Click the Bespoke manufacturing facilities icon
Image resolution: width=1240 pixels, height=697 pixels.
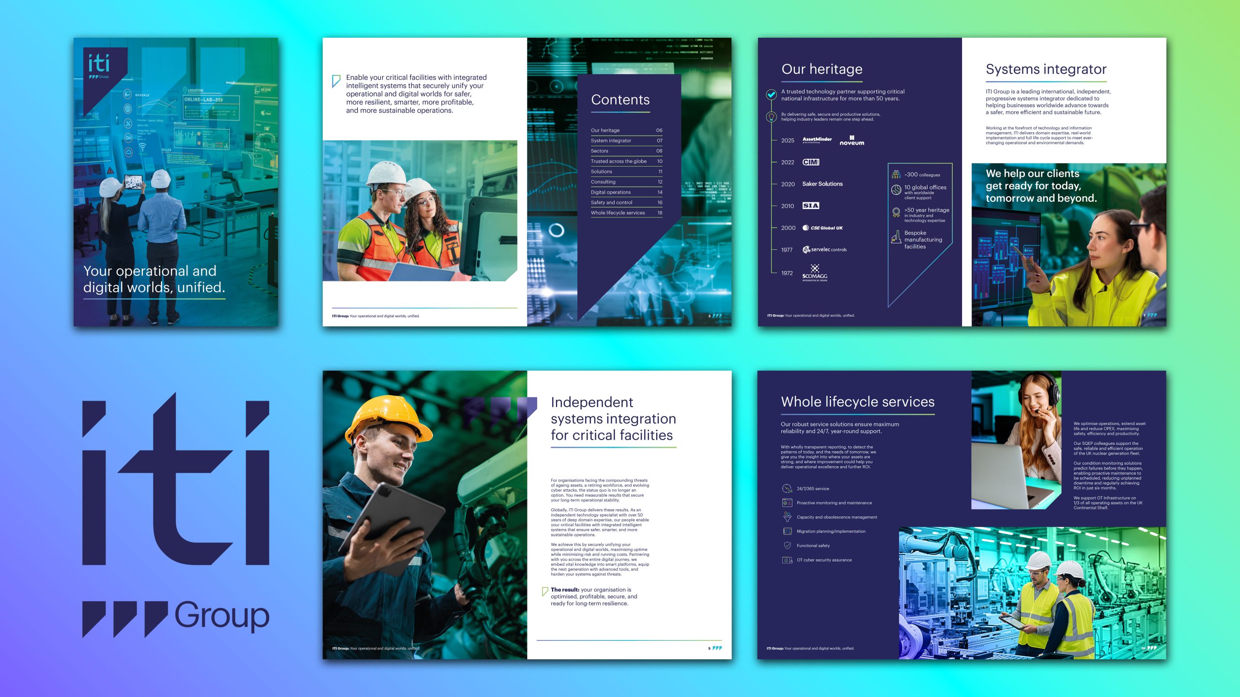pos(896,237)
